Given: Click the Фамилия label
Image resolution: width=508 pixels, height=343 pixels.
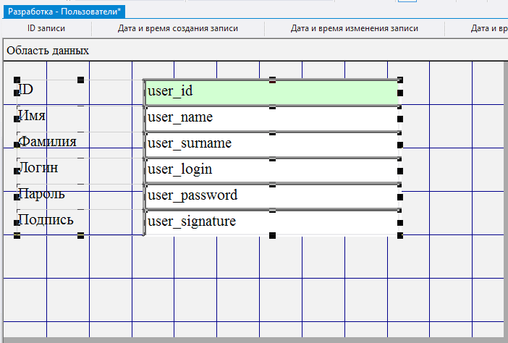Looking at the screenshot, I should [48, 142].
